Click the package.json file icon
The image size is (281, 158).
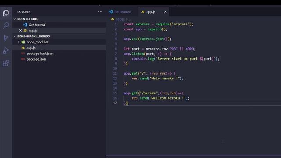coord(23,59)
